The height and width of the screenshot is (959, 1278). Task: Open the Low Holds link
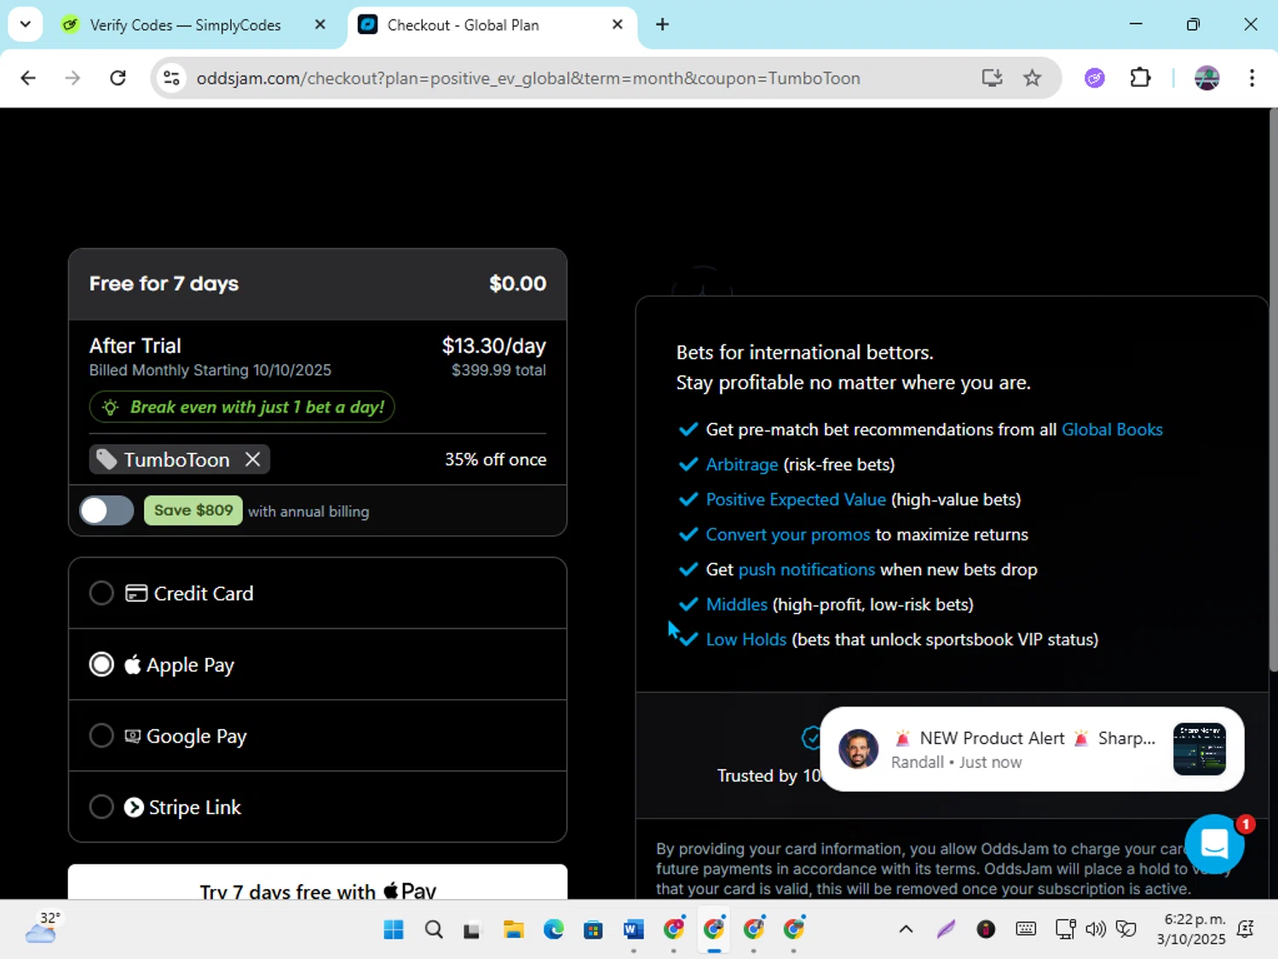point(746,639)
